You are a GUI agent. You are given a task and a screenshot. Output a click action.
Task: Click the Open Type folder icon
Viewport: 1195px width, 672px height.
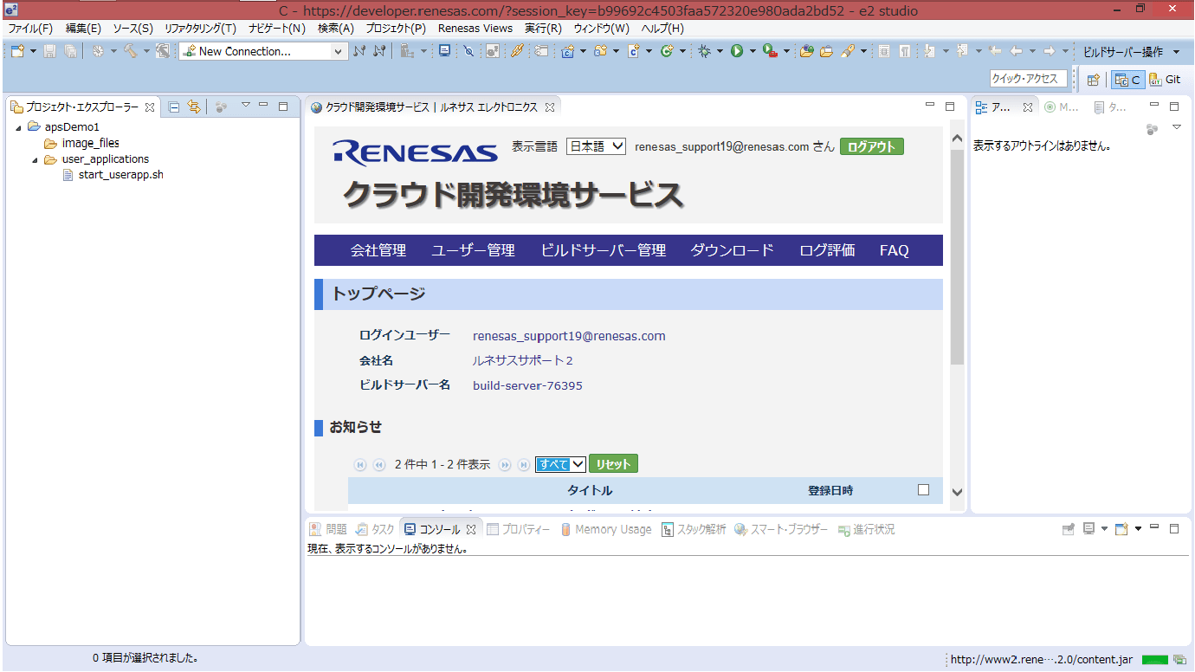click(807, 51)
